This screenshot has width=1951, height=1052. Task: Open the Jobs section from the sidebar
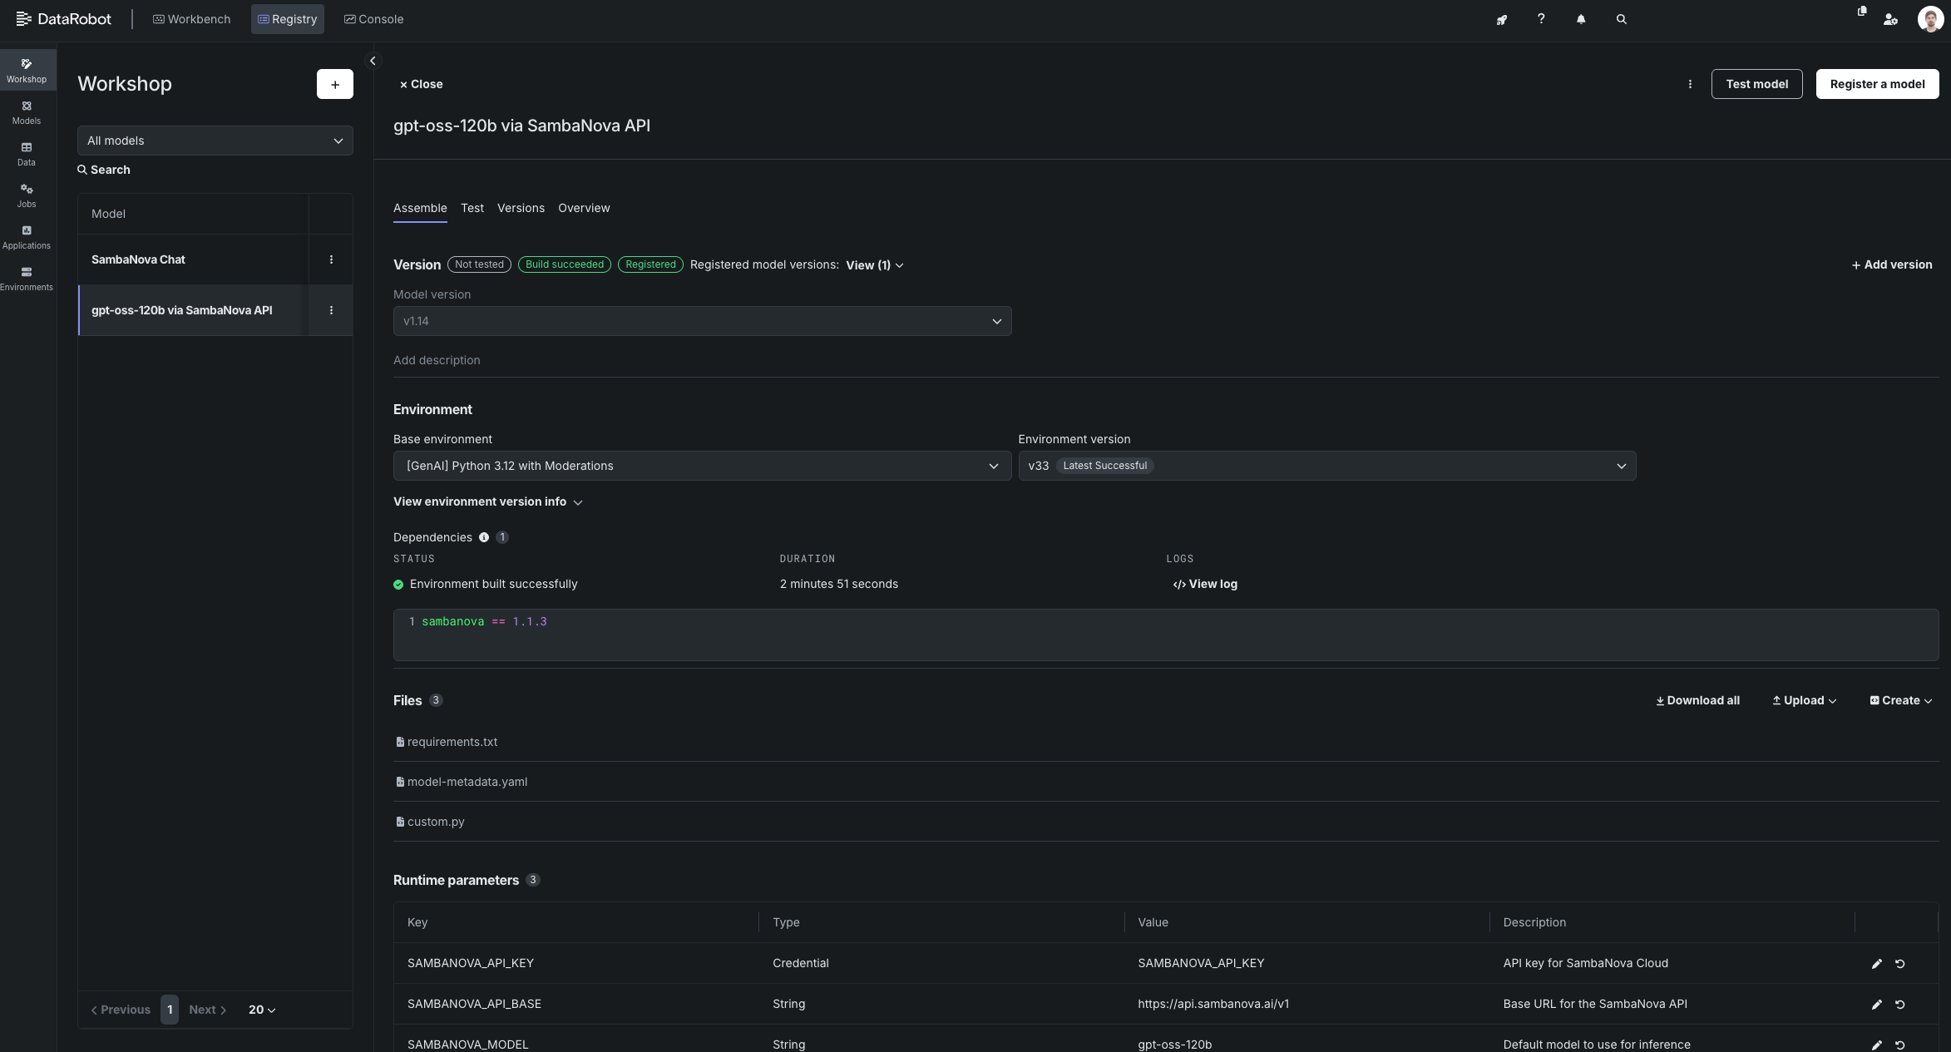coord(26,195)
